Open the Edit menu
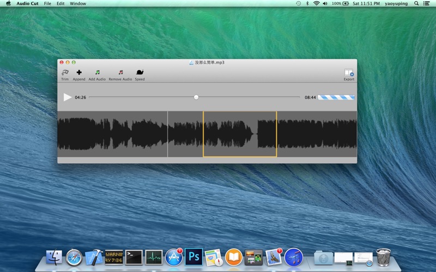This screenshot has width=436, height=272. pos(60,3)
